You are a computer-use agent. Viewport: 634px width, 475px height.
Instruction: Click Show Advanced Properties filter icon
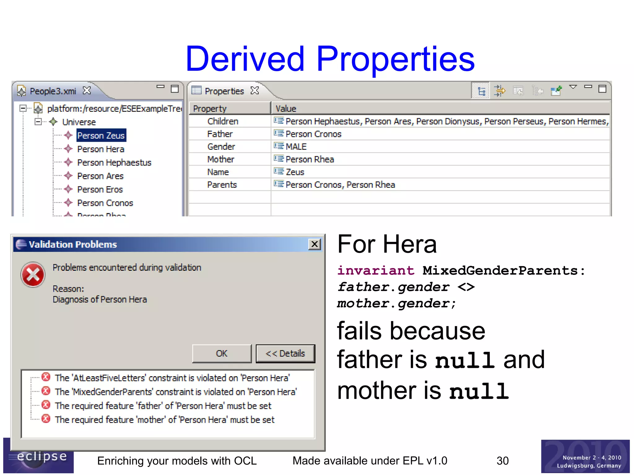500,91
